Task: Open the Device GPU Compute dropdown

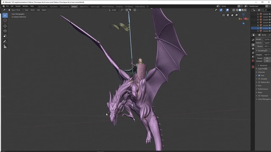Action: tap(267, 46)
